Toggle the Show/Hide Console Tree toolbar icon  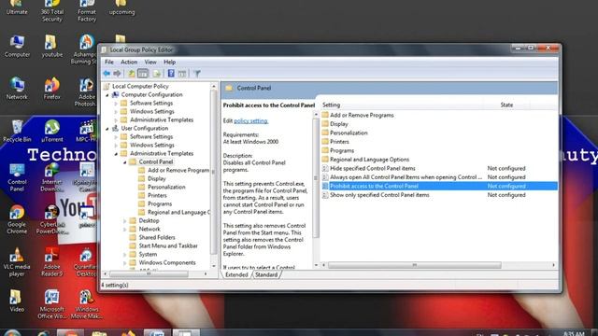tap(143, 74)
